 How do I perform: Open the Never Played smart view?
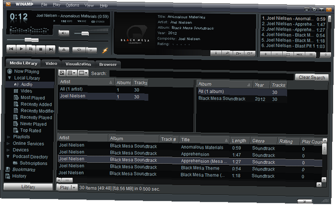(x=33, y=124)
